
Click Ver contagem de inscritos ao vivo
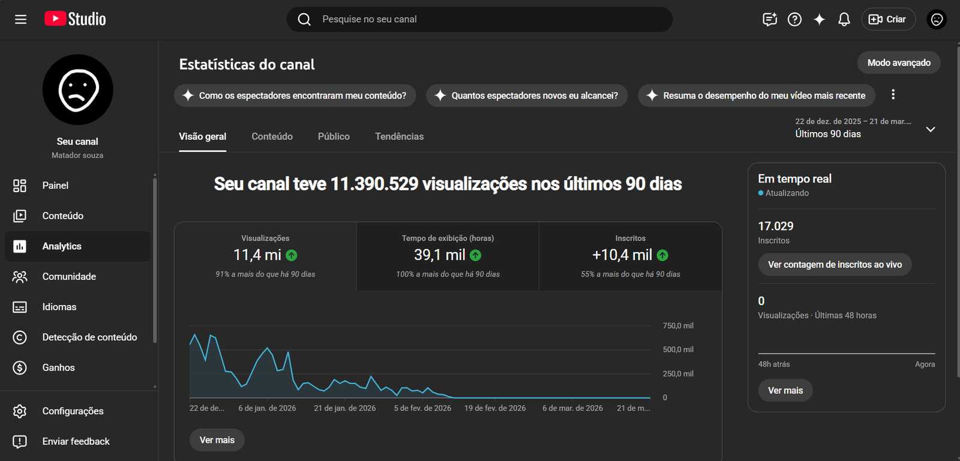pyautogui.click(x=835, y=265)
